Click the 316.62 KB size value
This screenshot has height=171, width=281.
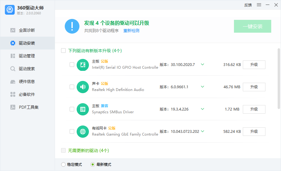tap(232, 65)
